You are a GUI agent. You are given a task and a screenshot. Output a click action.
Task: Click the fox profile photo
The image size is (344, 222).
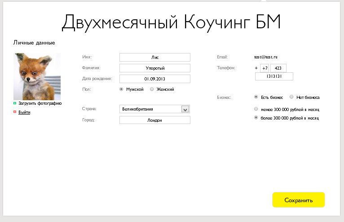(37, 76)
